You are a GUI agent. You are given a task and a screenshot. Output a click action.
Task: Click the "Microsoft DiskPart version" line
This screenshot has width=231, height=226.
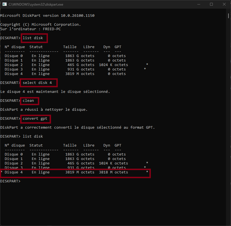tap(47, 16)
